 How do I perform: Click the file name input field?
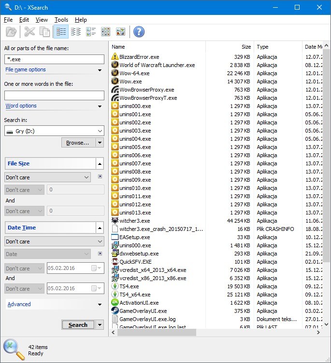pyautogui.click(x=54, y=59)
